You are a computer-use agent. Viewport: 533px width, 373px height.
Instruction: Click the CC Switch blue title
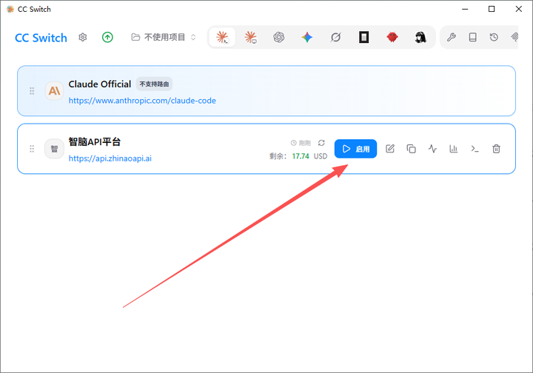[x=41, y=38]
